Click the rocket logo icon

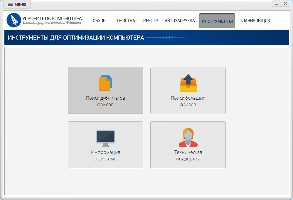(x=14, y=20)
